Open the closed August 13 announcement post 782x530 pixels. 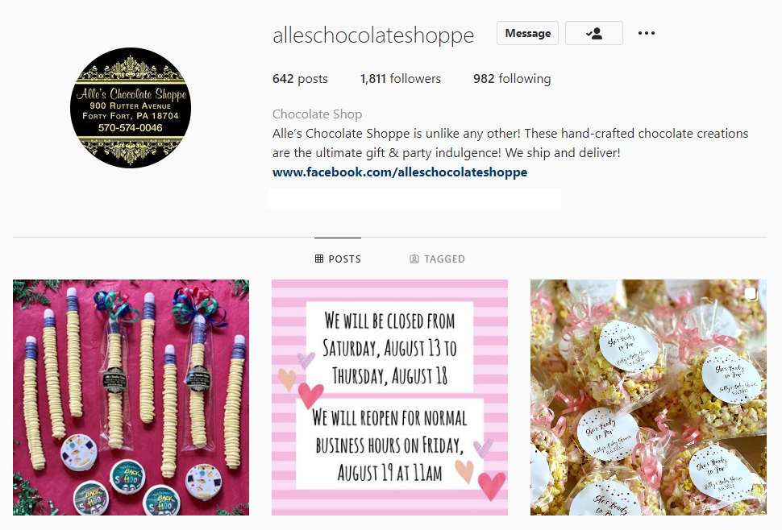point(389,398)
